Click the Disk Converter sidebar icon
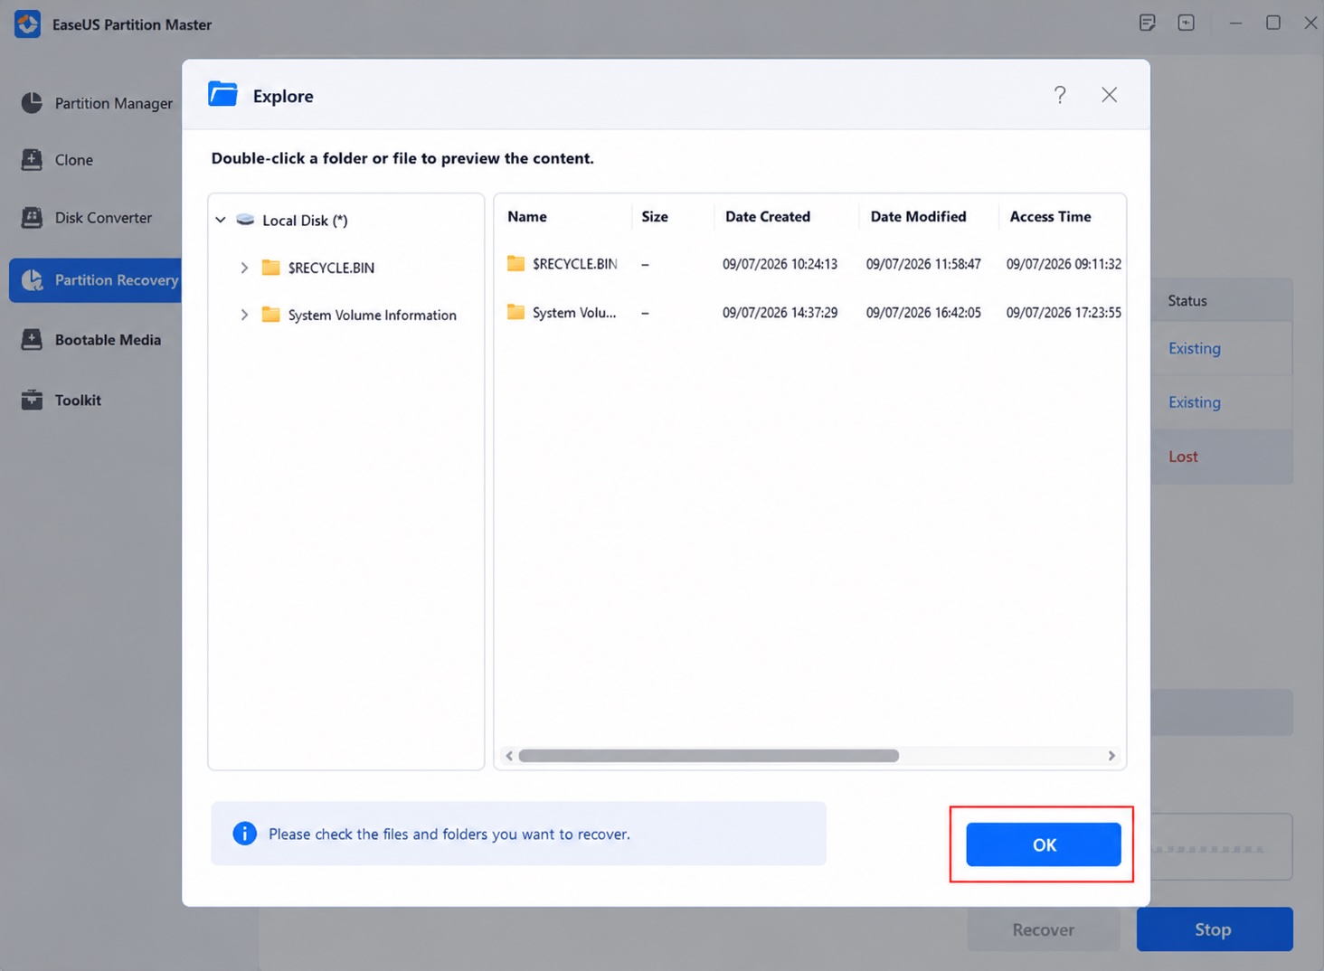The image size is (1324, 971). click(x=32, y=218)
